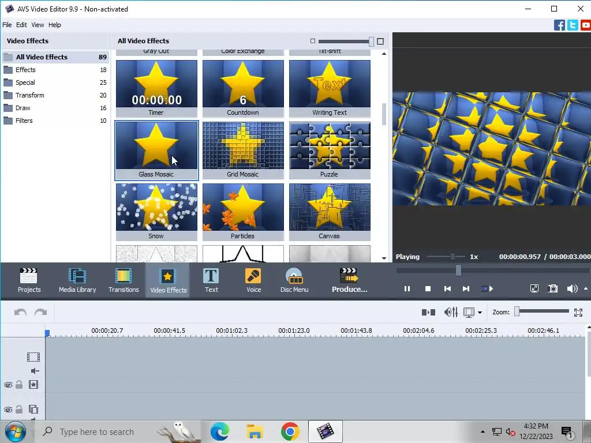591x443 pixels.
Task: Open the audio mixer icon
Action: 451,312
